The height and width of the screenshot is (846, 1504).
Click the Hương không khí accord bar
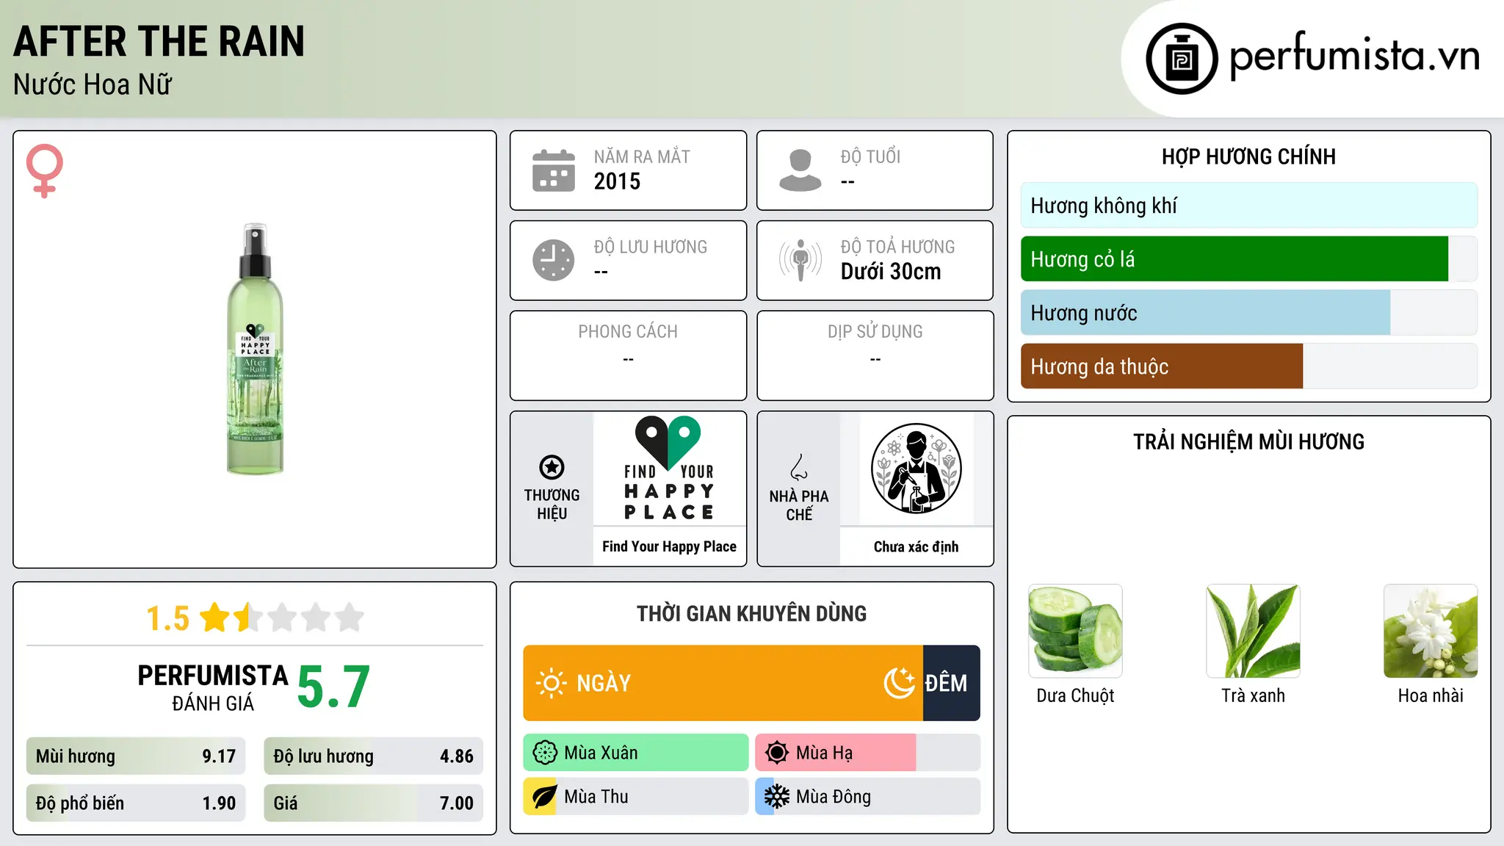(x=1248, y=206)
